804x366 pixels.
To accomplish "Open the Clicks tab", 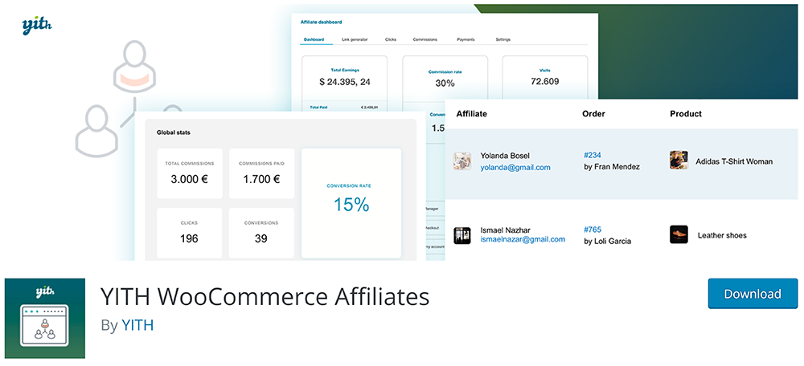I will pos(390,39).
